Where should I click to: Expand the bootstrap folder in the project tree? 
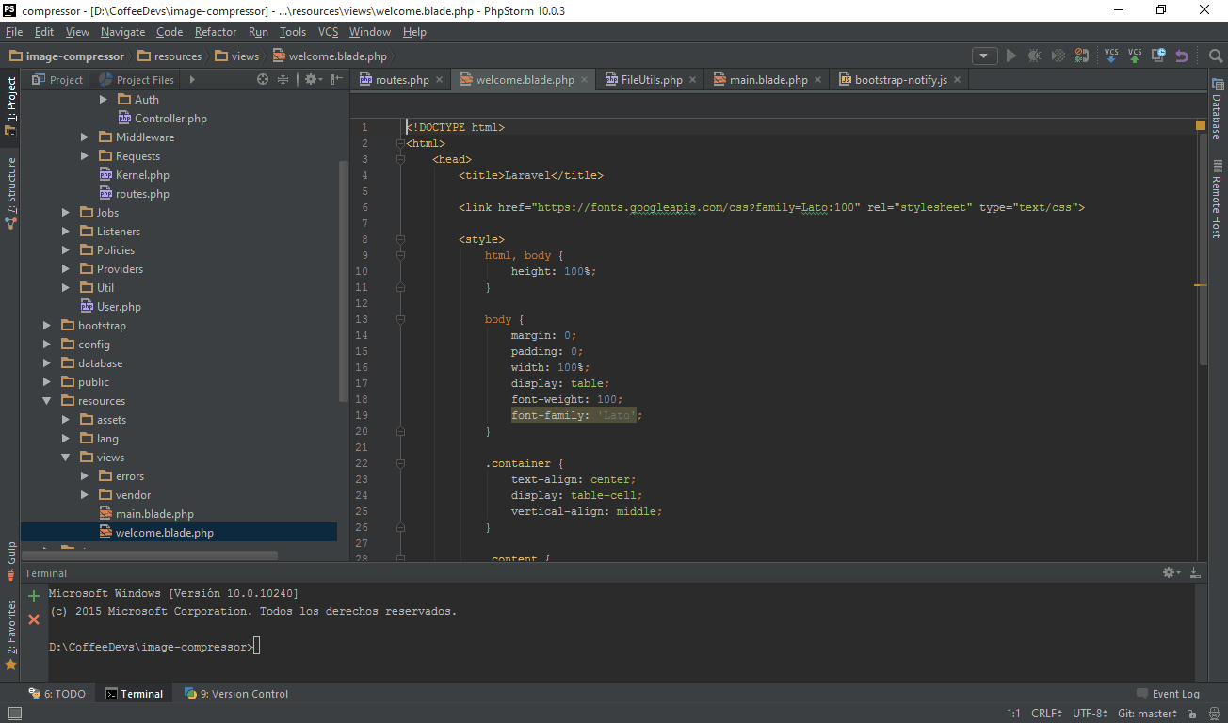(x=46, y=325)
